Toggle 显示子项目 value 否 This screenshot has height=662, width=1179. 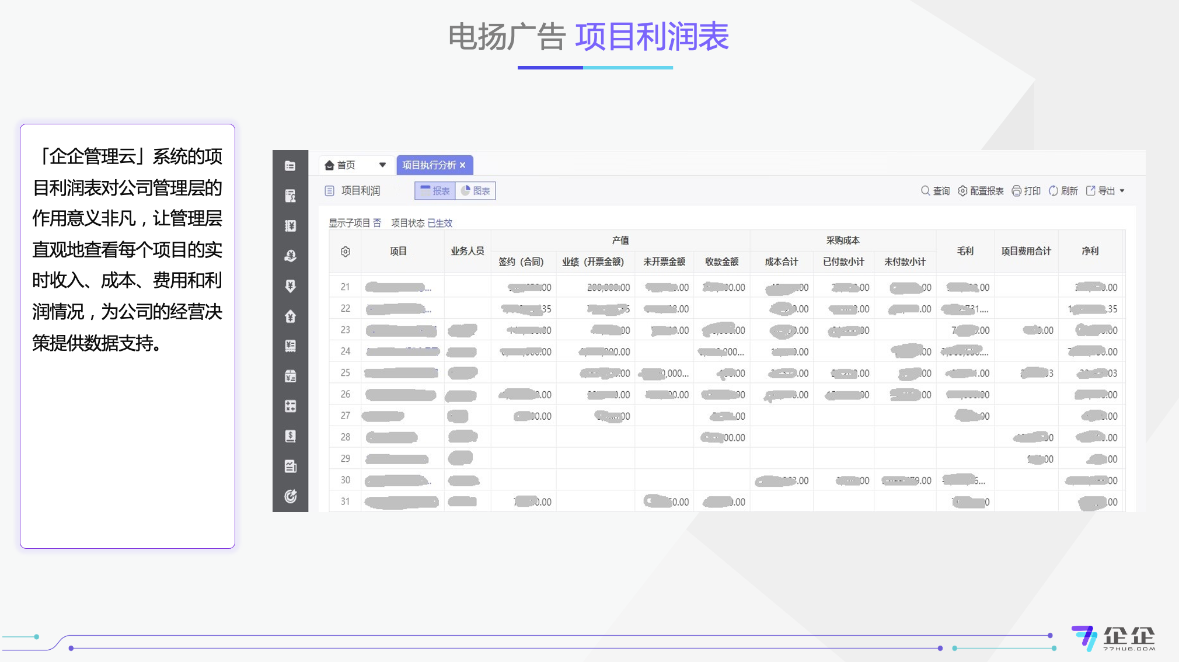pos(377,223)
